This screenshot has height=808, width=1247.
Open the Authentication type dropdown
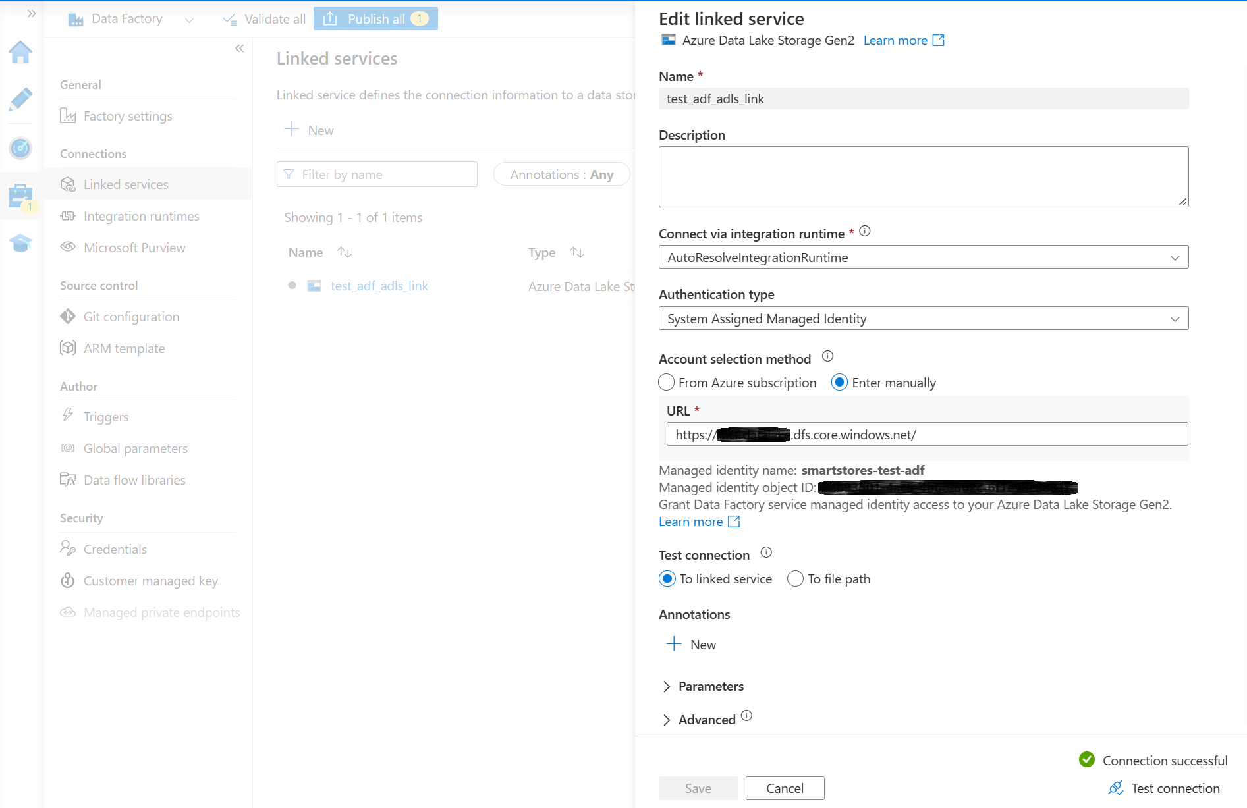[924, 319]
